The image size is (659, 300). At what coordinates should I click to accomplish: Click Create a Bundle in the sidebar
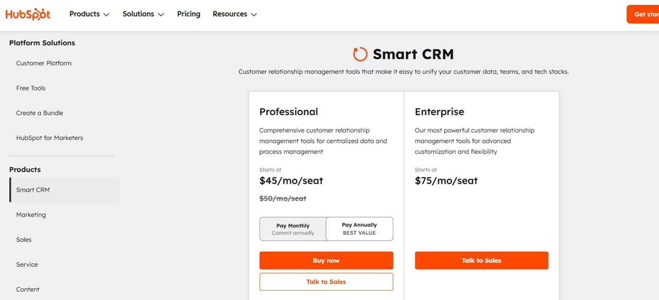click(x=40, y=113)
